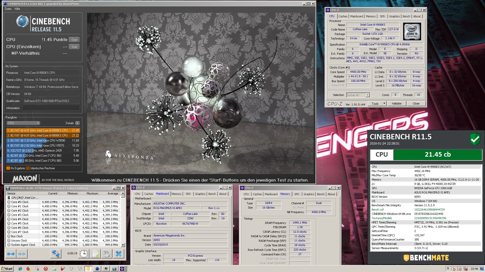Open Windows Explorer folder in taskbar
The image size is (485, 272).
point(54,269)
